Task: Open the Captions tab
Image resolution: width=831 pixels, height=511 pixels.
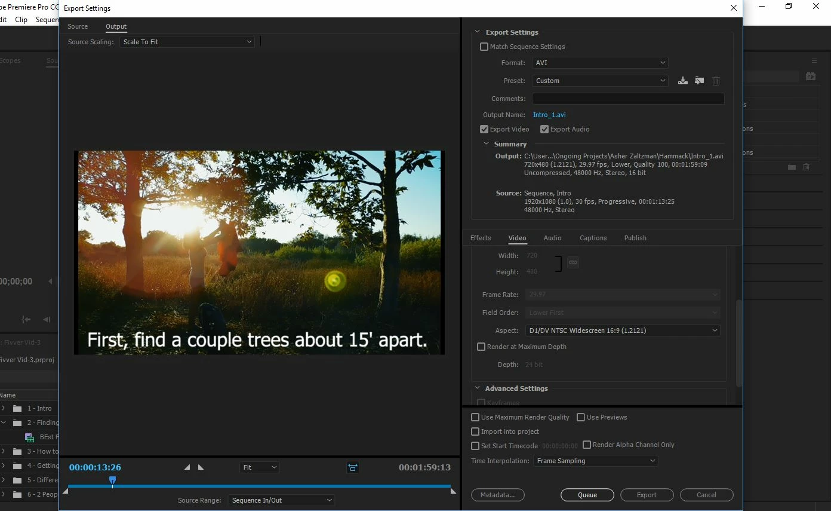Action: click(593, 238)
